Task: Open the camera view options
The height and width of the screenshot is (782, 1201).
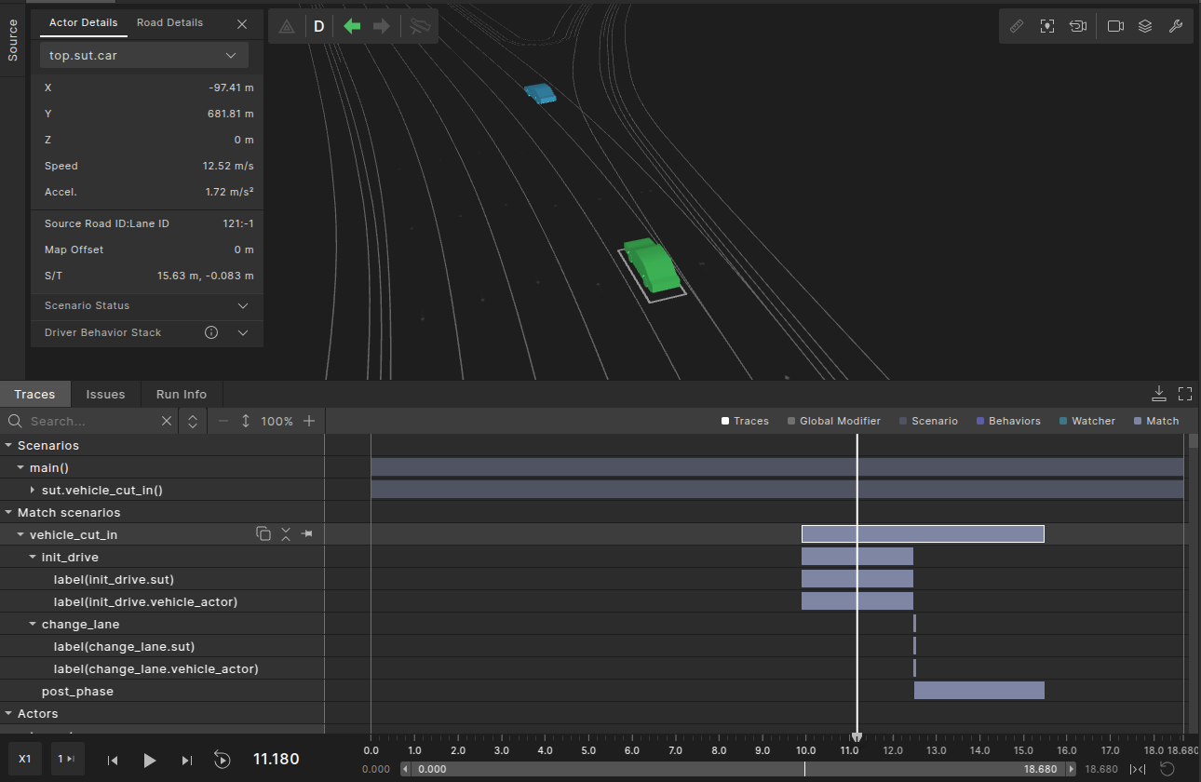Action: tap(1115, 26)
